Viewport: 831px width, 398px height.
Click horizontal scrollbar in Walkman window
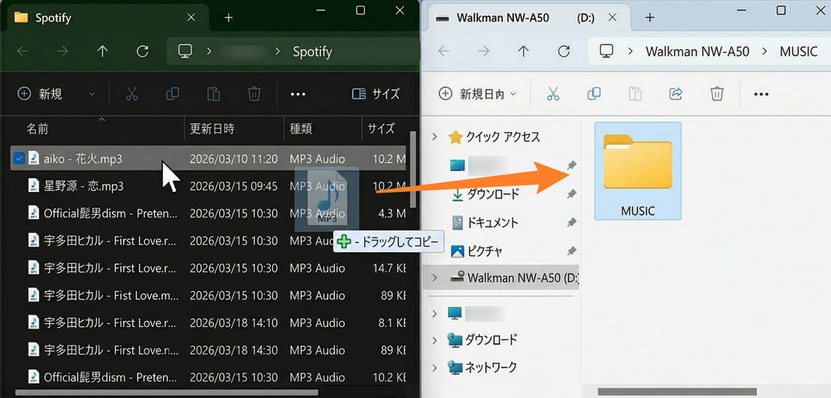pos(678,392)
